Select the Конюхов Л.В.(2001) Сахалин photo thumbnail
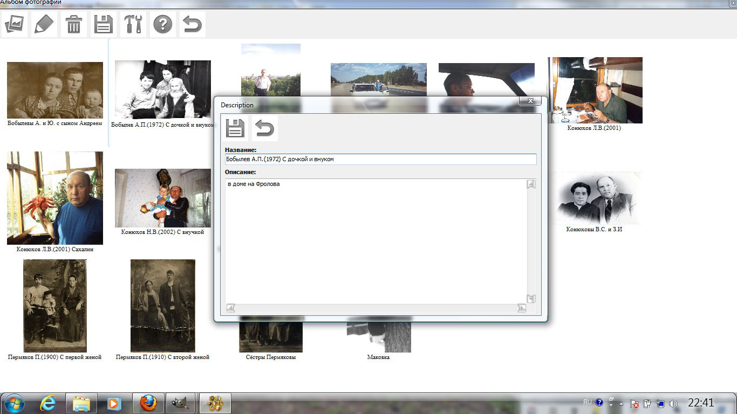The height and width of the screenshot is (414, 737). 55,198
